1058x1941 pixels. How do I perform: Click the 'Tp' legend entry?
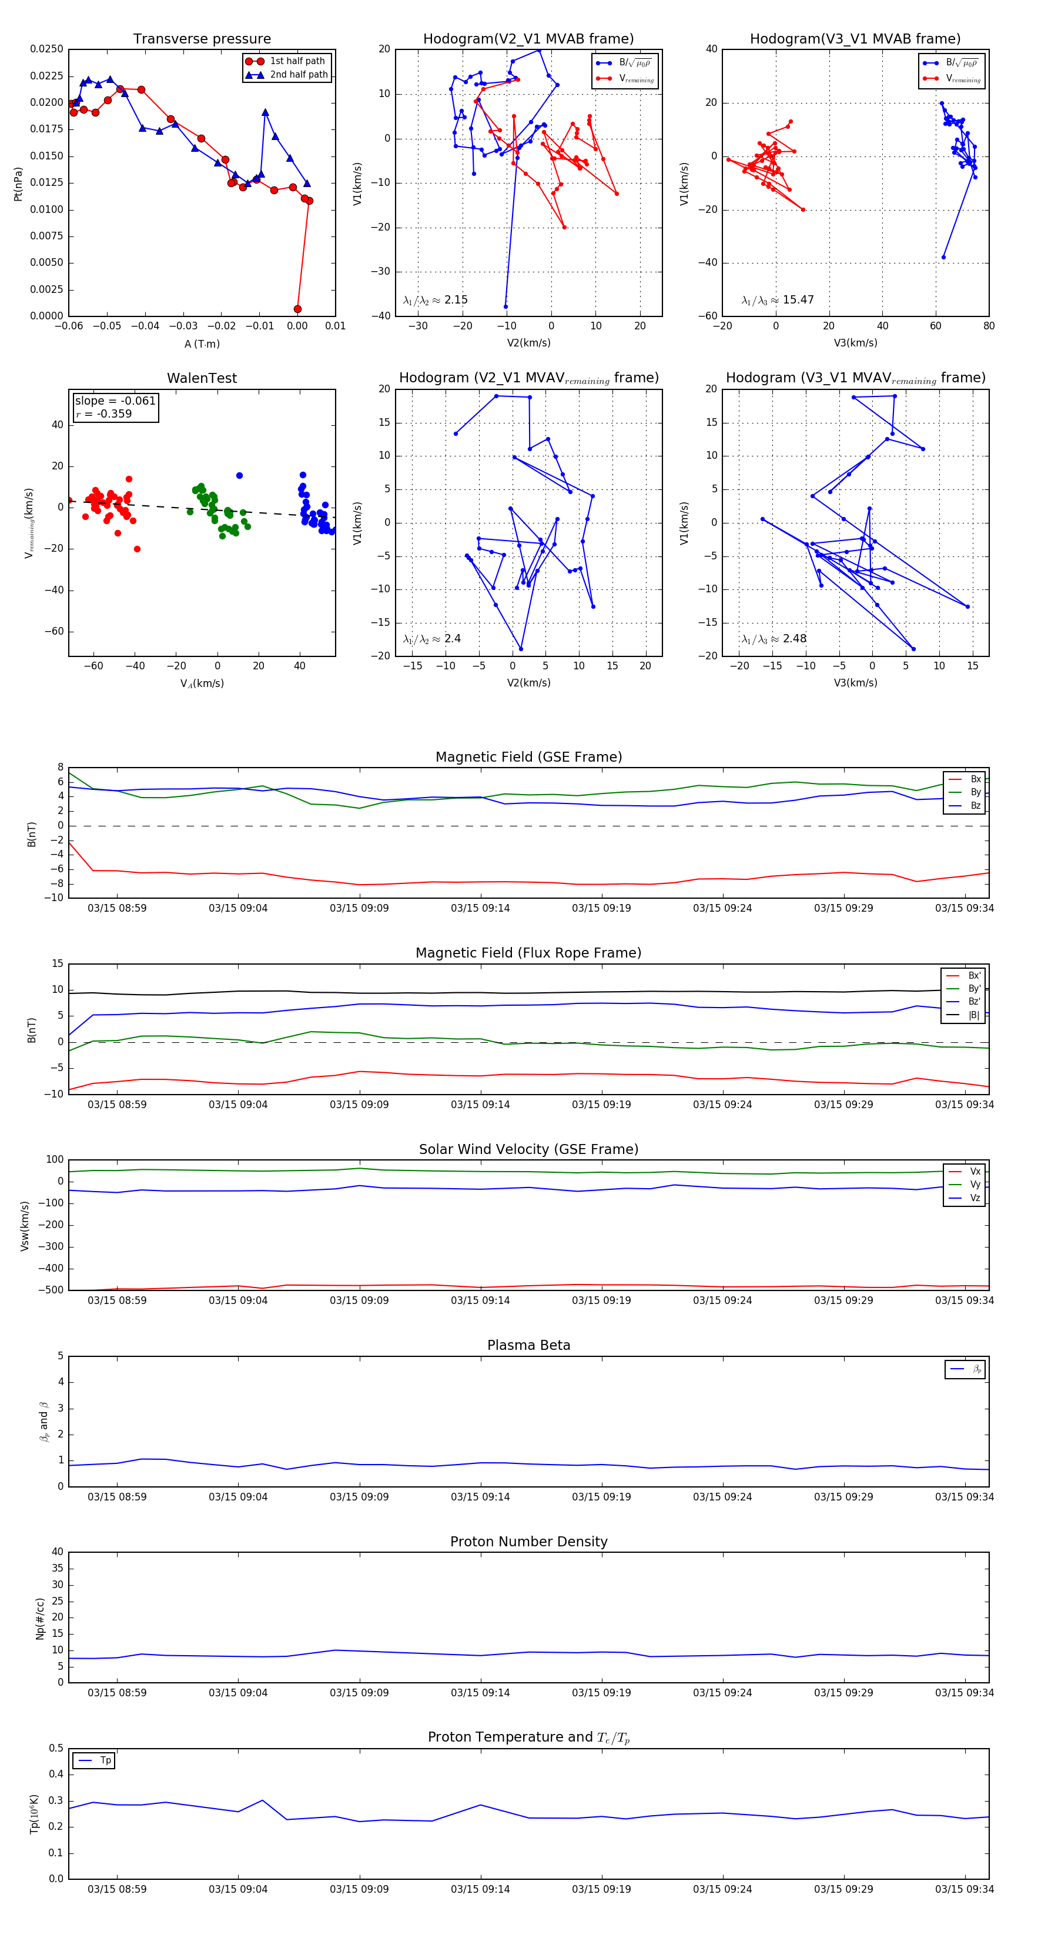pos(95,1760)
